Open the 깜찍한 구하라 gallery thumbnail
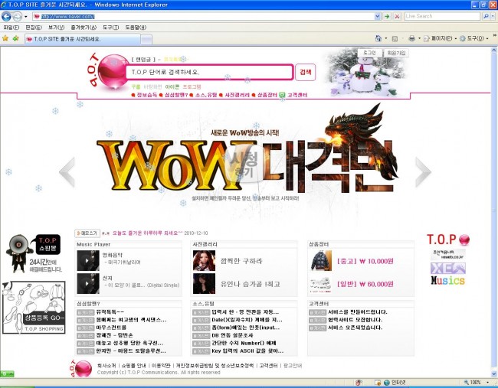The width and height of the screenshot is (498, 388). click(204, 260)
